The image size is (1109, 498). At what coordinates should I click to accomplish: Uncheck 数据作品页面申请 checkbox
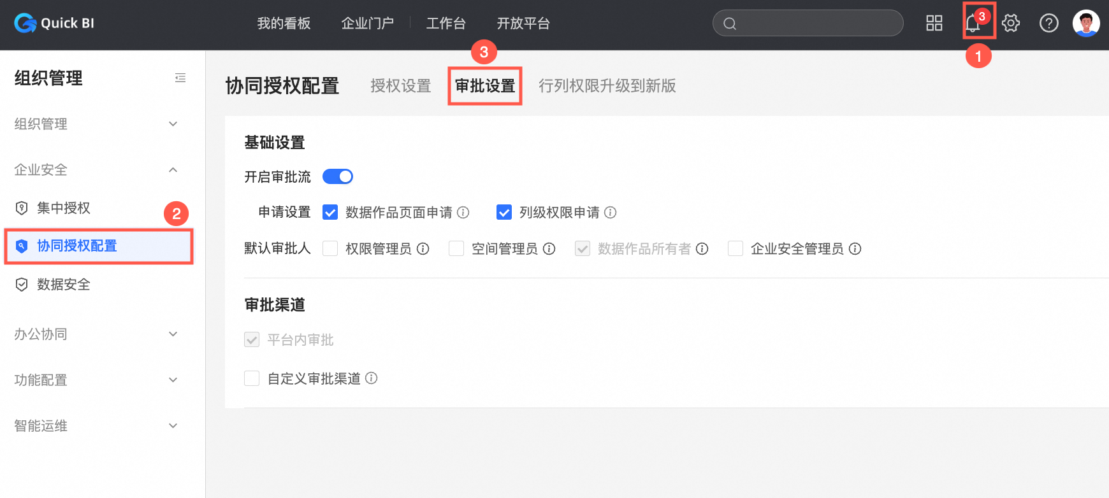click(330, 212)
